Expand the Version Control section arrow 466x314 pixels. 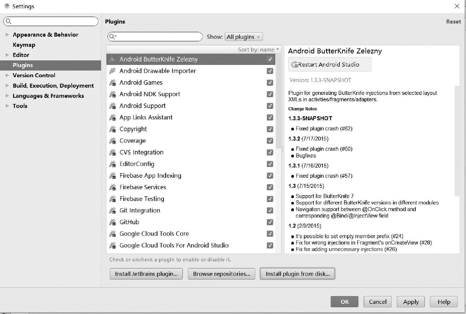(x=7, y=75)
